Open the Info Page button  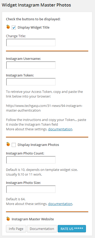coord(16,229)
